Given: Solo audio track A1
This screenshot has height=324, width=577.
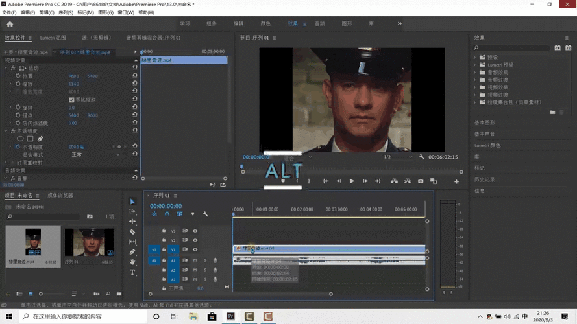Looking at the screenshot, I should [x=205, y=260].
